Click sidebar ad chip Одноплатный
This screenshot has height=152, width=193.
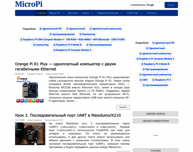pos(155,48)
